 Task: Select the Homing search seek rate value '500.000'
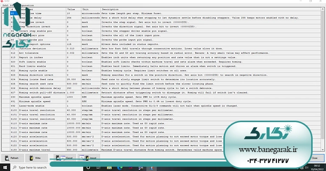74,84
